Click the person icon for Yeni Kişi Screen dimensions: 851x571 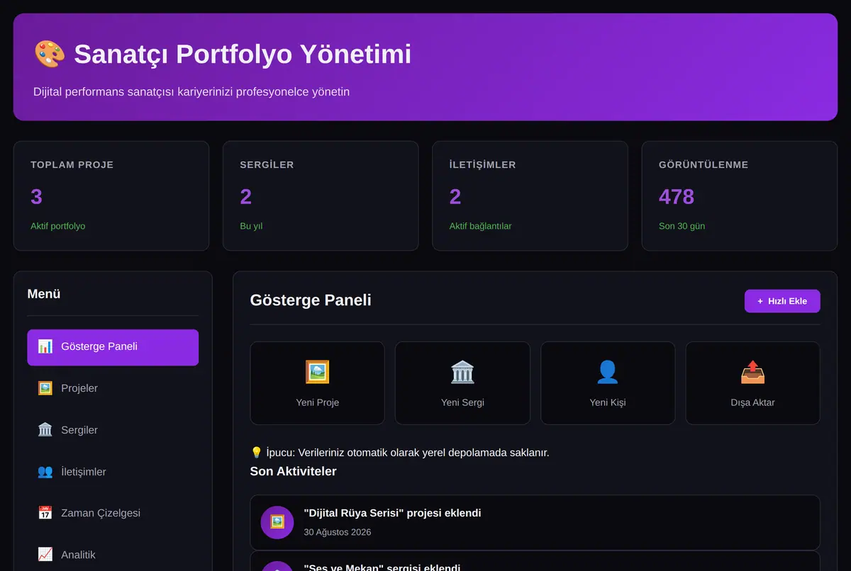(608, 372)
